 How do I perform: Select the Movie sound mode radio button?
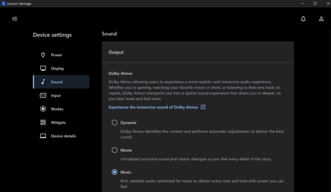click(x=115, y=150)
